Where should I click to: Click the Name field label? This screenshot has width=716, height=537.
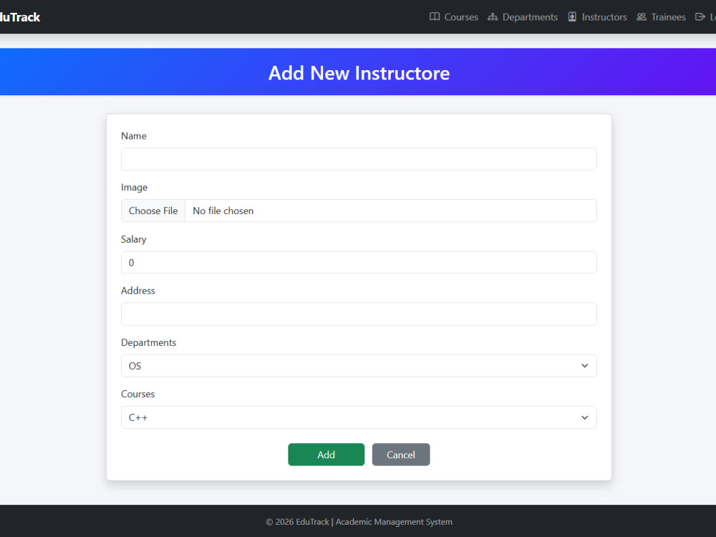pyautogui.click(x=134, y=135)
